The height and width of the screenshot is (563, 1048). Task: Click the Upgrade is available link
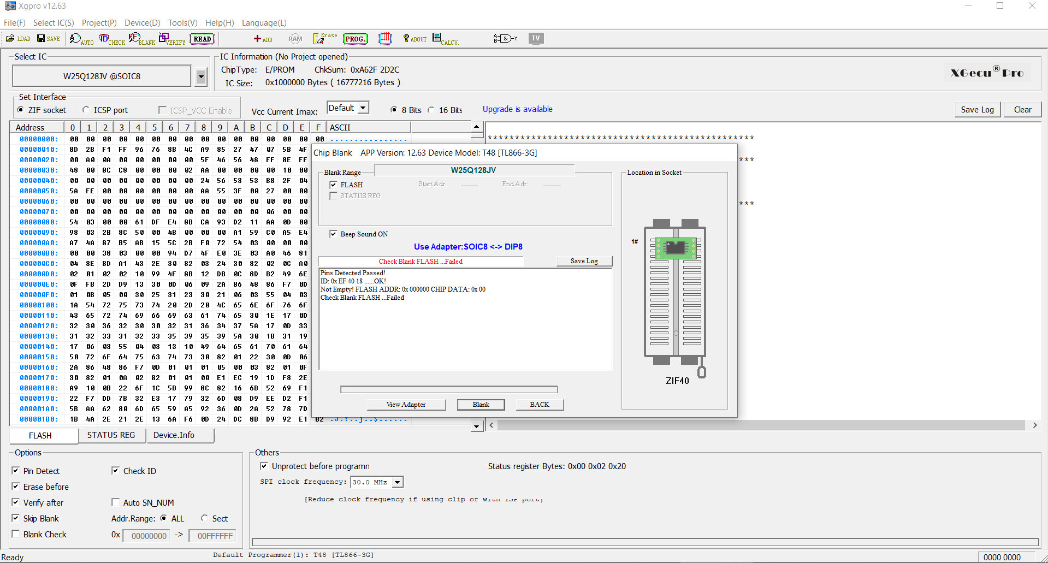coord(517,109)
